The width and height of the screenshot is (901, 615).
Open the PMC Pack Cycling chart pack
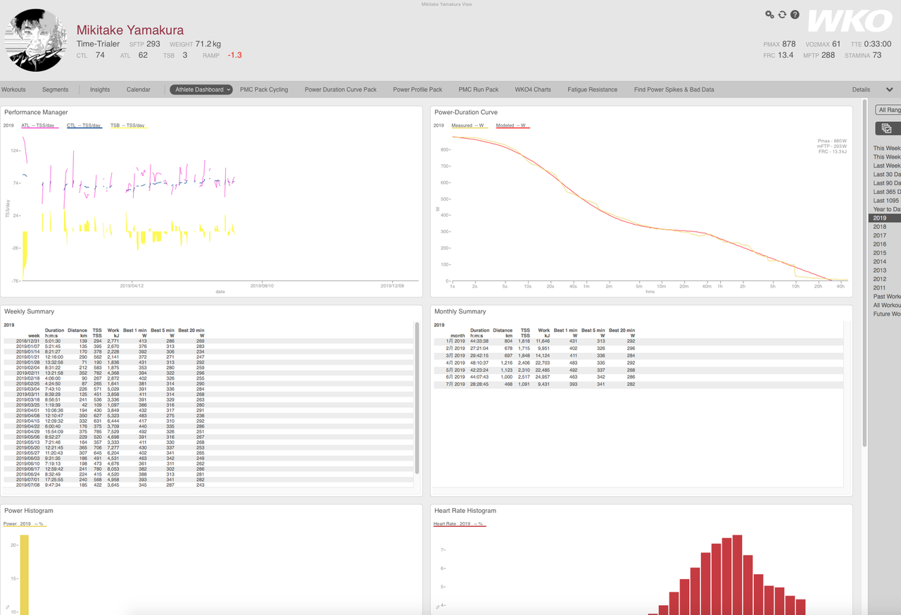pyautogui.click(x=264, y=89)
